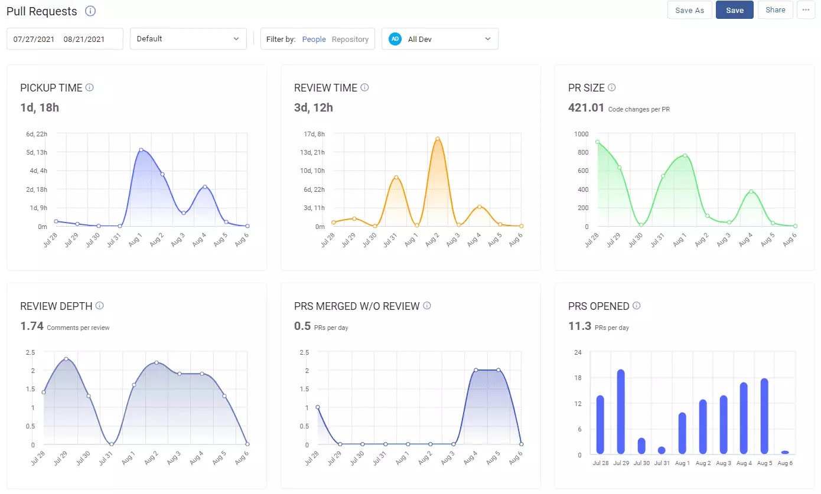Enable the Repository filter
The width and height of the screenshot is (821, 494).
click(350, 38)
